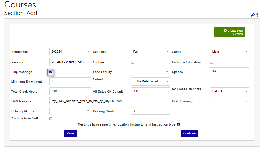The height and width of the screenshot is (151, 264).
Task: Enable the On-Line checkbox
Action: tap(132, 62)
